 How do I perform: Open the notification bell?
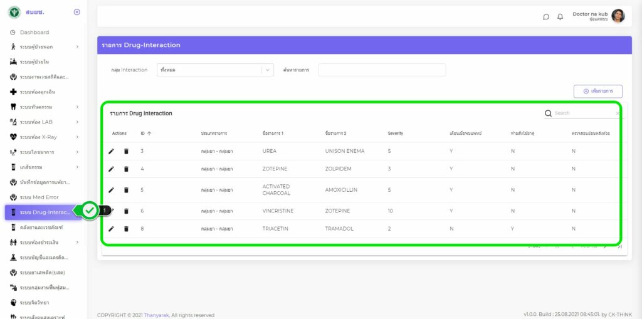[x=560, y=17]
